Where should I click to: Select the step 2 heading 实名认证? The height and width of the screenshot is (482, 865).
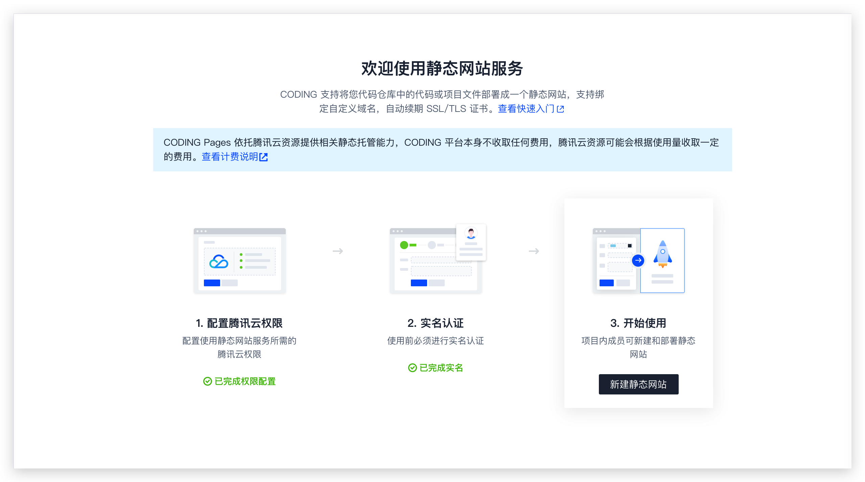click(436, 323)
